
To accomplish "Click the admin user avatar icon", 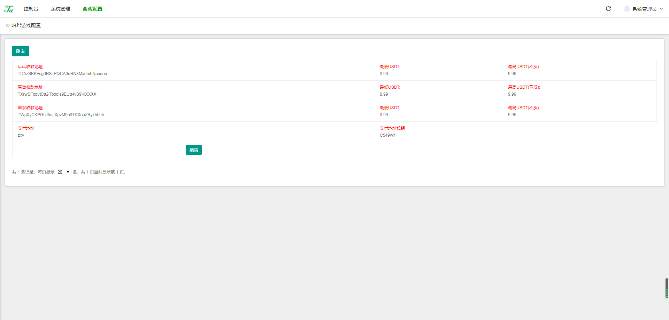I will pos(627,9).
